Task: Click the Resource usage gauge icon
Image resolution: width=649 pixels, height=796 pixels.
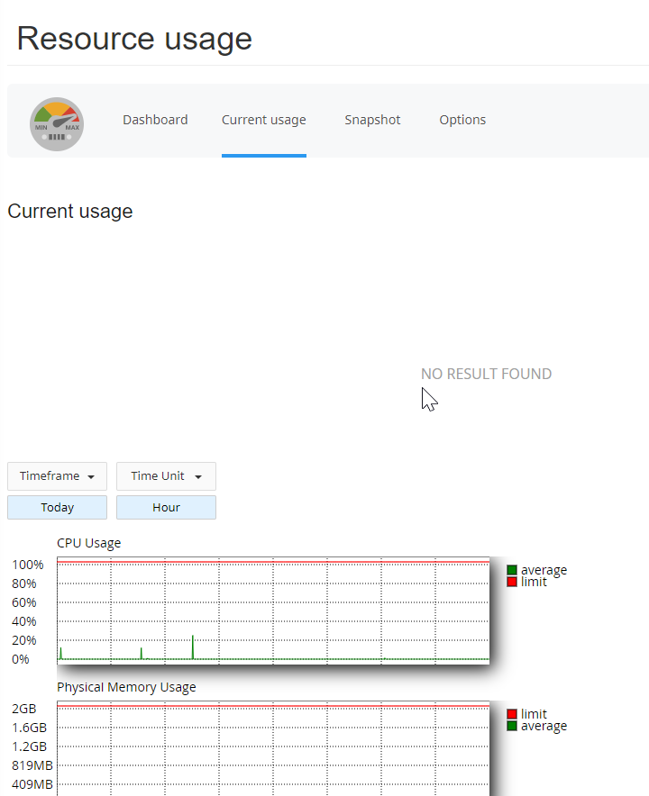Action: pyautogui.click(x=57, y=124)
